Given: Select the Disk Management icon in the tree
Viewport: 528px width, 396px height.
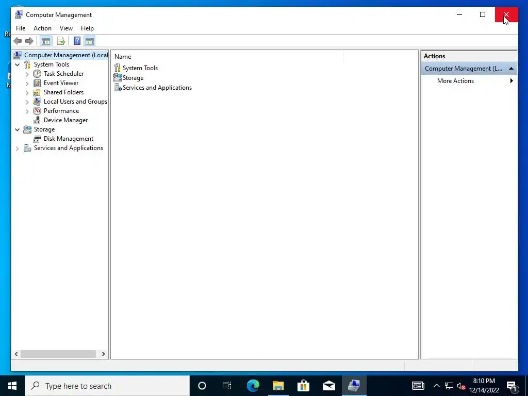Looking at the screenshot, I should click(x=37, y=139).
